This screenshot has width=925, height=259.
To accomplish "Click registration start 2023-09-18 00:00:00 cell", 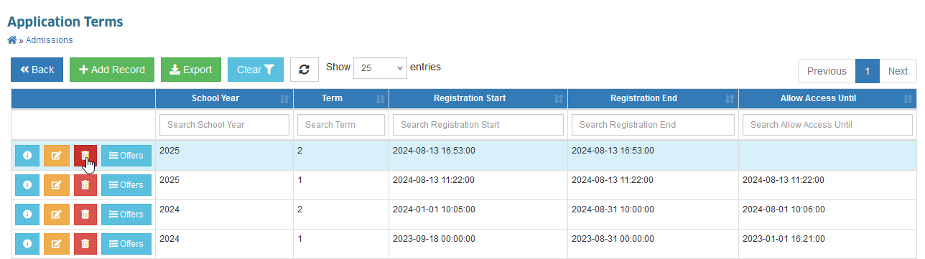I will point(478,244).
